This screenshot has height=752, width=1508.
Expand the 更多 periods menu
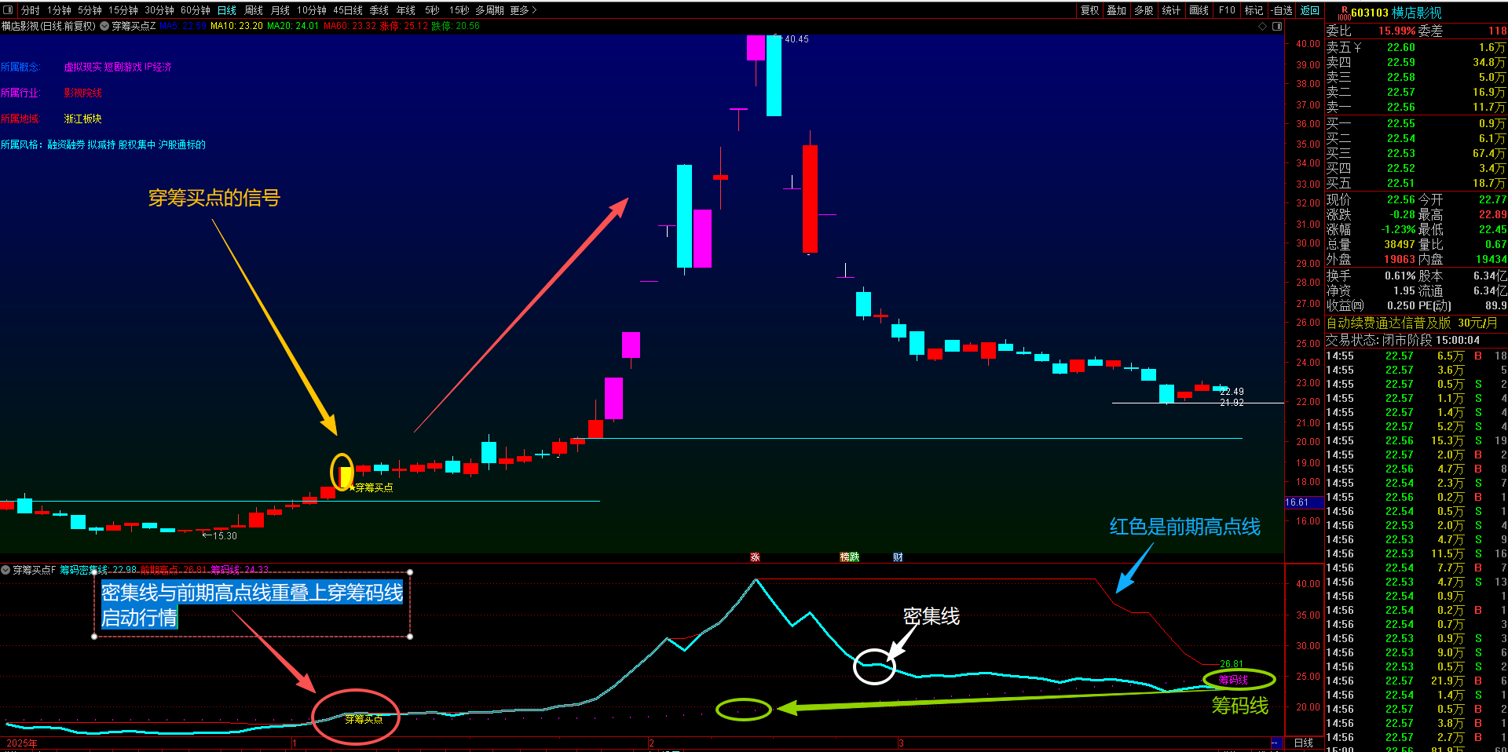pyautogui.click(x=523, y=10)
